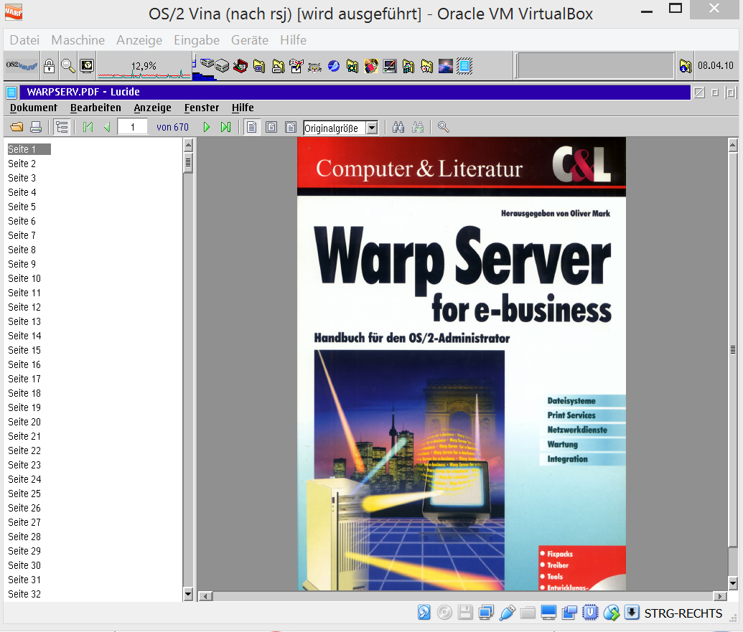743x632 pixels.
Task: Select Seite 5 in the page list
Action: (22, 207)
